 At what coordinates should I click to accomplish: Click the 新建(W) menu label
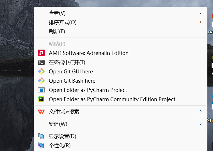[x=58, y=124]
